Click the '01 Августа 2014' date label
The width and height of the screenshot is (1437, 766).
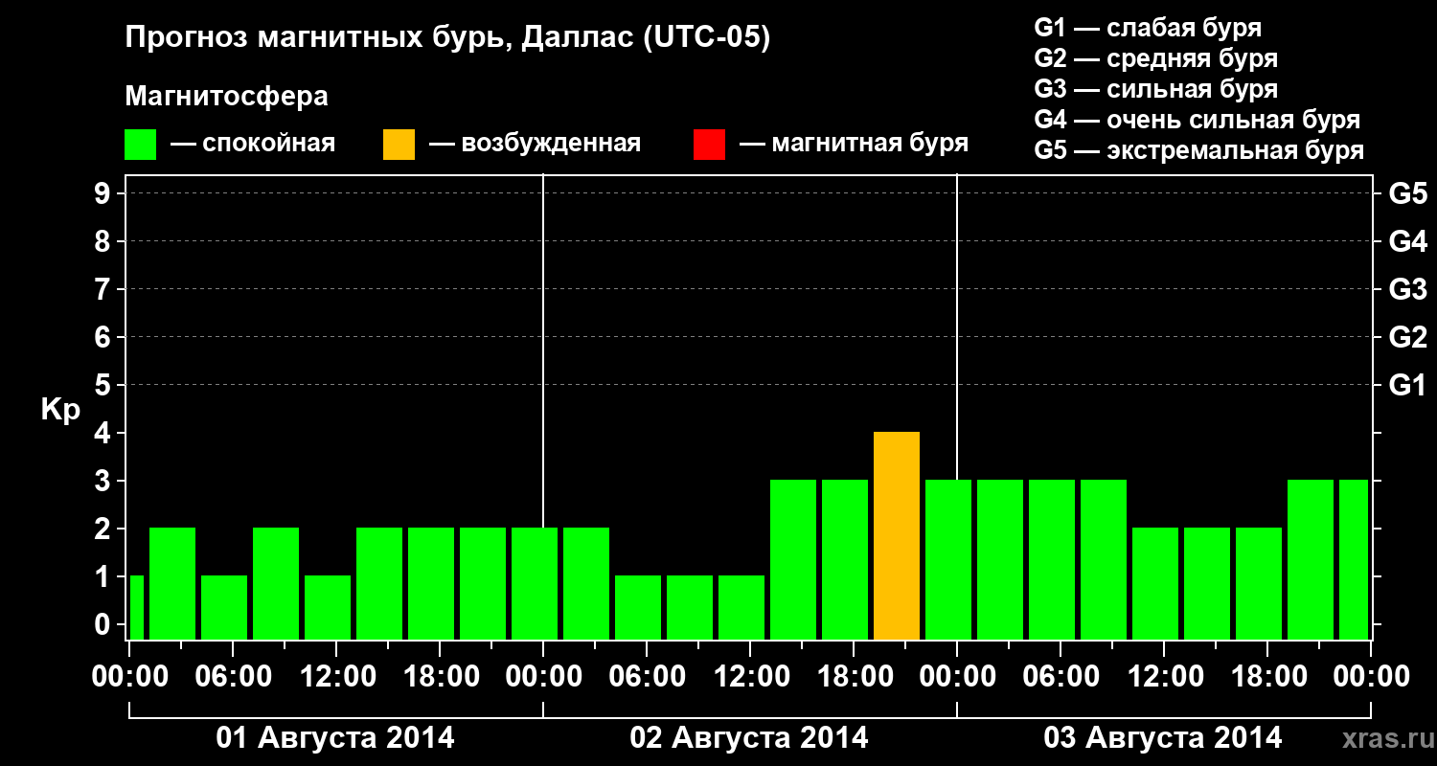click(335, 738)
